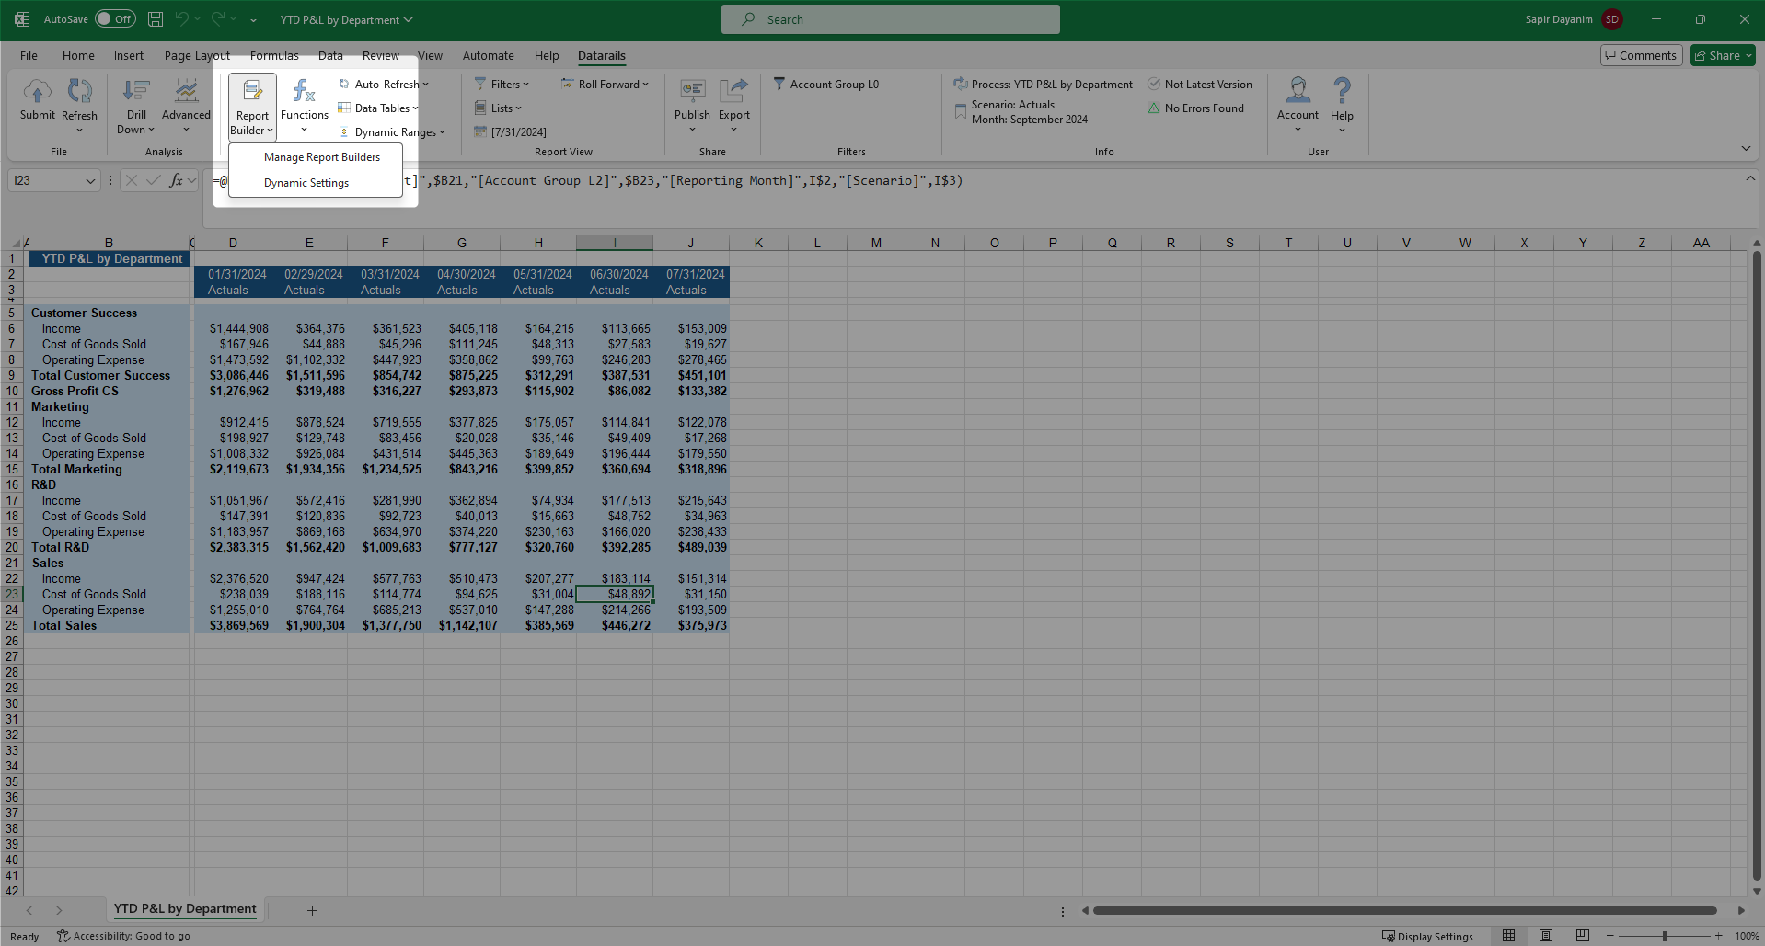
Task: Click the Save icon in title bar
Action: pyautogui.click(x=156, y=19)
